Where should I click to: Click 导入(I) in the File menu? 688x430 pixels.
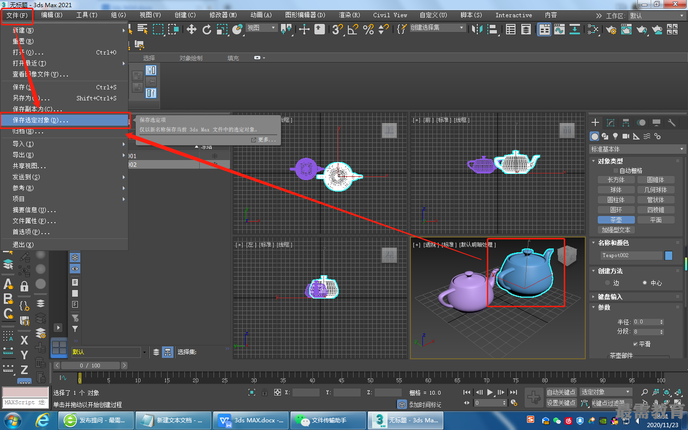tap(64, 144)
